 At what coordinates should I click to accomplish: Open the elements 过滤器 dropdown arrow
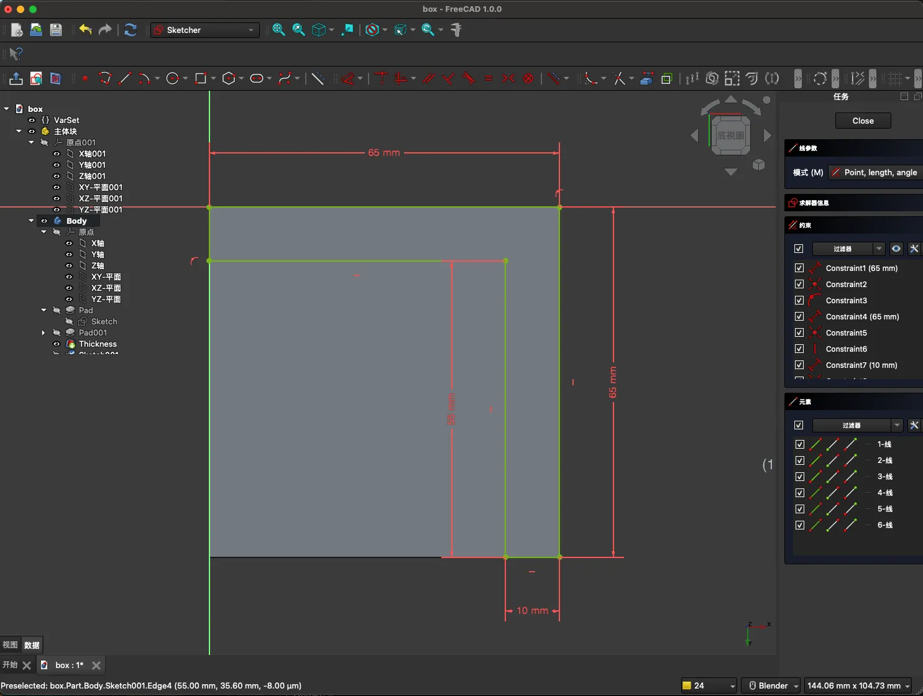(897, 425)
